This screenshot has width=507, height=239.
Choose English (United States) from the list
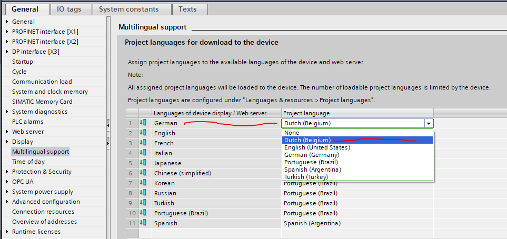pos(317,147)
